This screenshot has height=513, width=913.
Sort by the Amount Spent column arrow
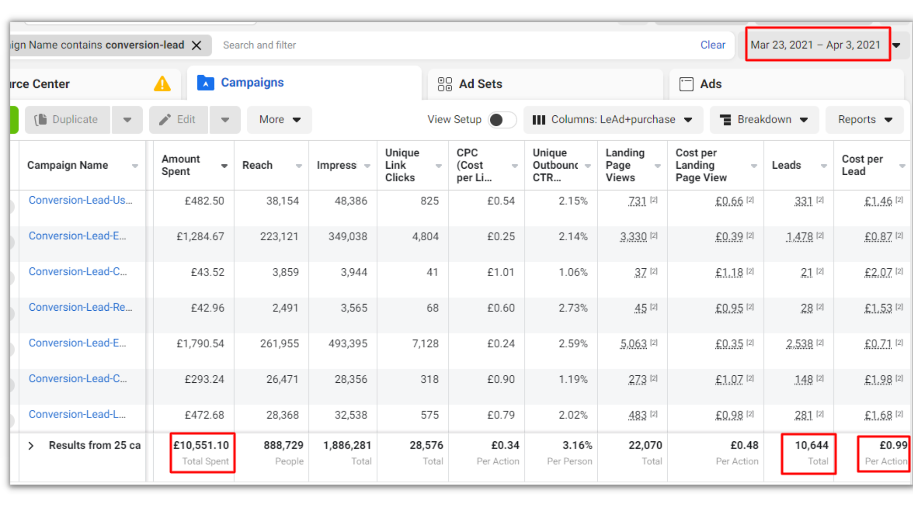224,166
